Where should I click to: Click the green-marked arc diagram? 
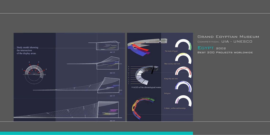(x=183, y=45)
